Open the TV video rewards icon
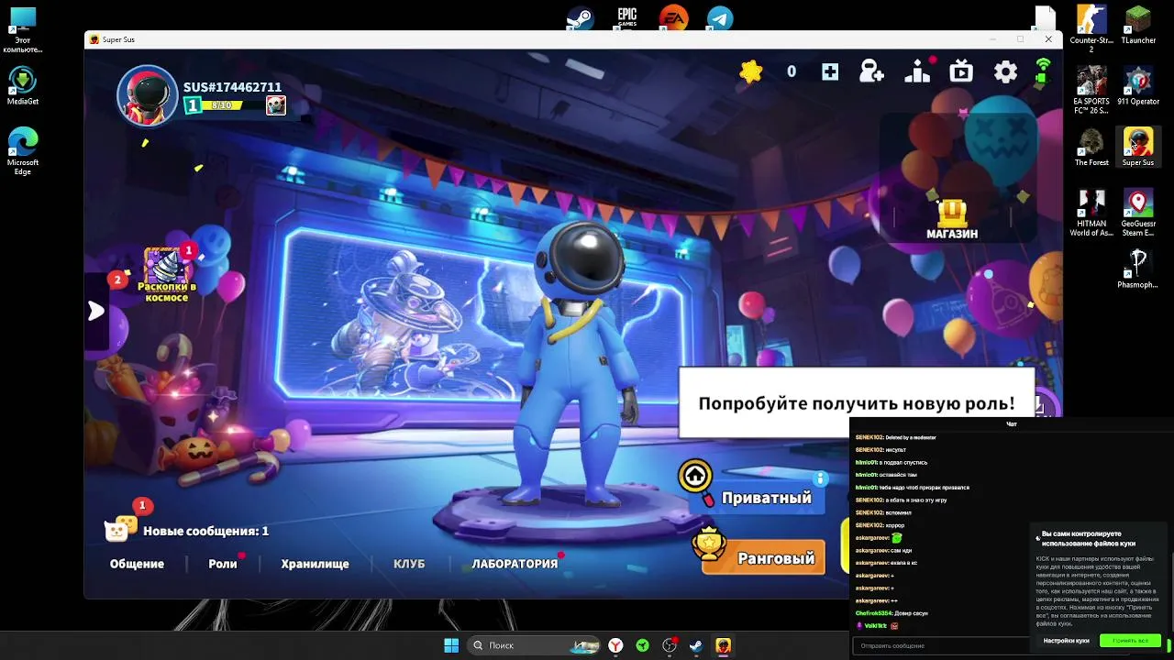The height and width of the screenshot is (660, 1174). (961, 71)
